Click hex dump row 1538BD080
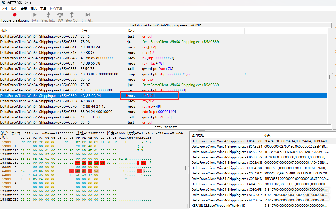The width and height of the screenshot is (336, 209). [76, 175]
